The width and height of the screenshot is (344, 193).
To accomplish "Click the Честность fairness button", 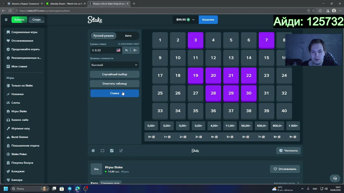I will pos(288,151).
